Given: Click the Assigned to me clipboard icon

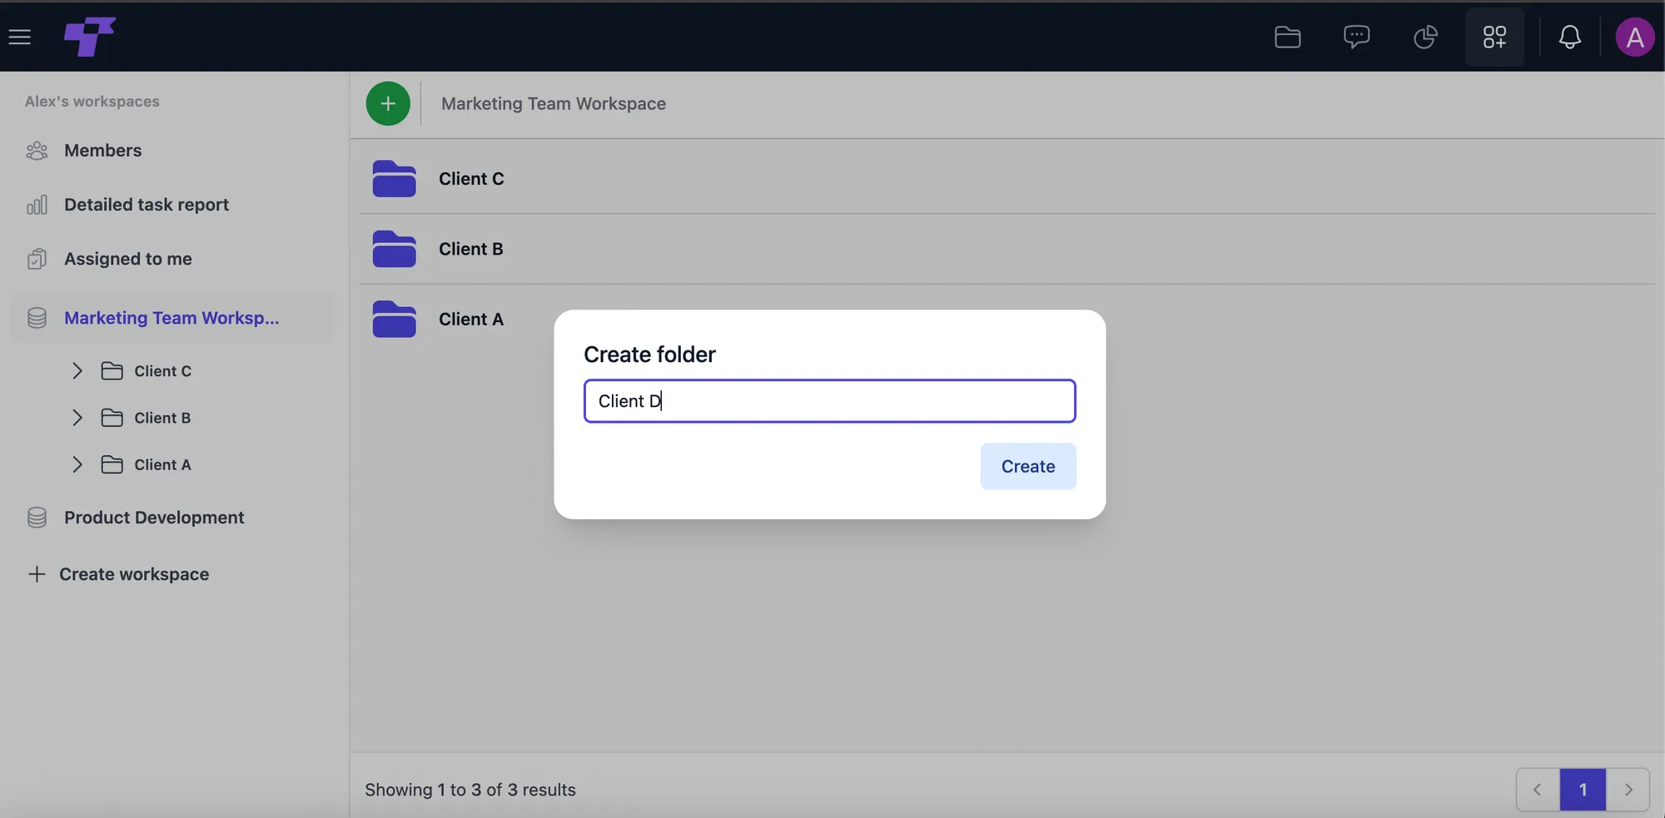Looking at the screenshot, I should (37, 259).
